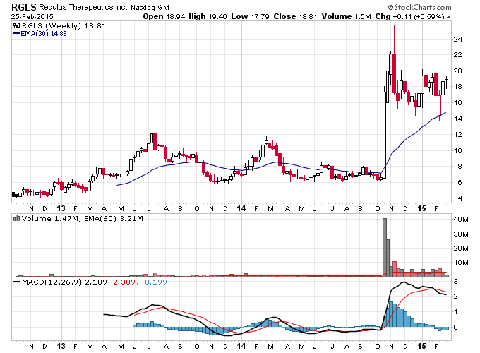
Task: Click the 22 price axis label
Action: pyautogui.click(x=458, y=55)
